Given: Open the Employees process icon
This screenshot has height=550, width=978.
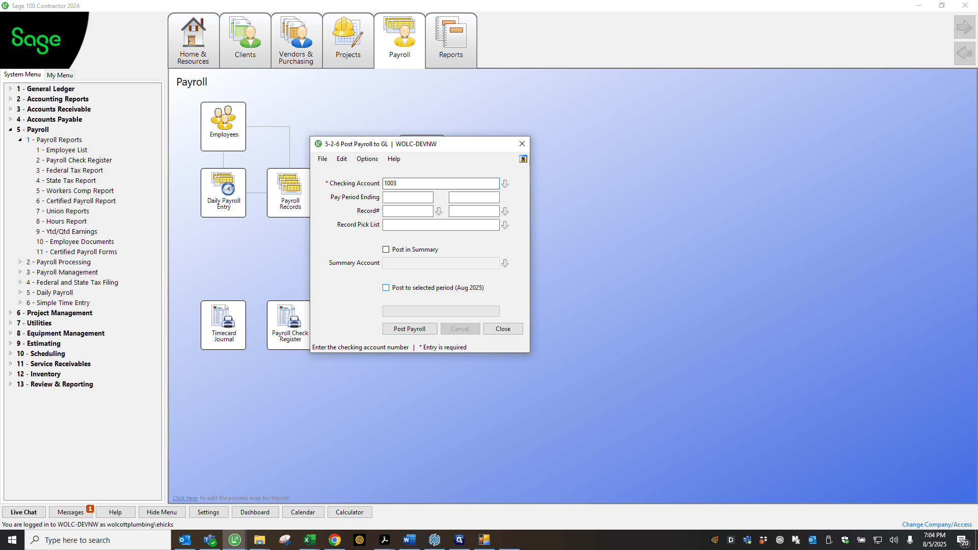Looking at the screenshot, I should coord(223,126).
